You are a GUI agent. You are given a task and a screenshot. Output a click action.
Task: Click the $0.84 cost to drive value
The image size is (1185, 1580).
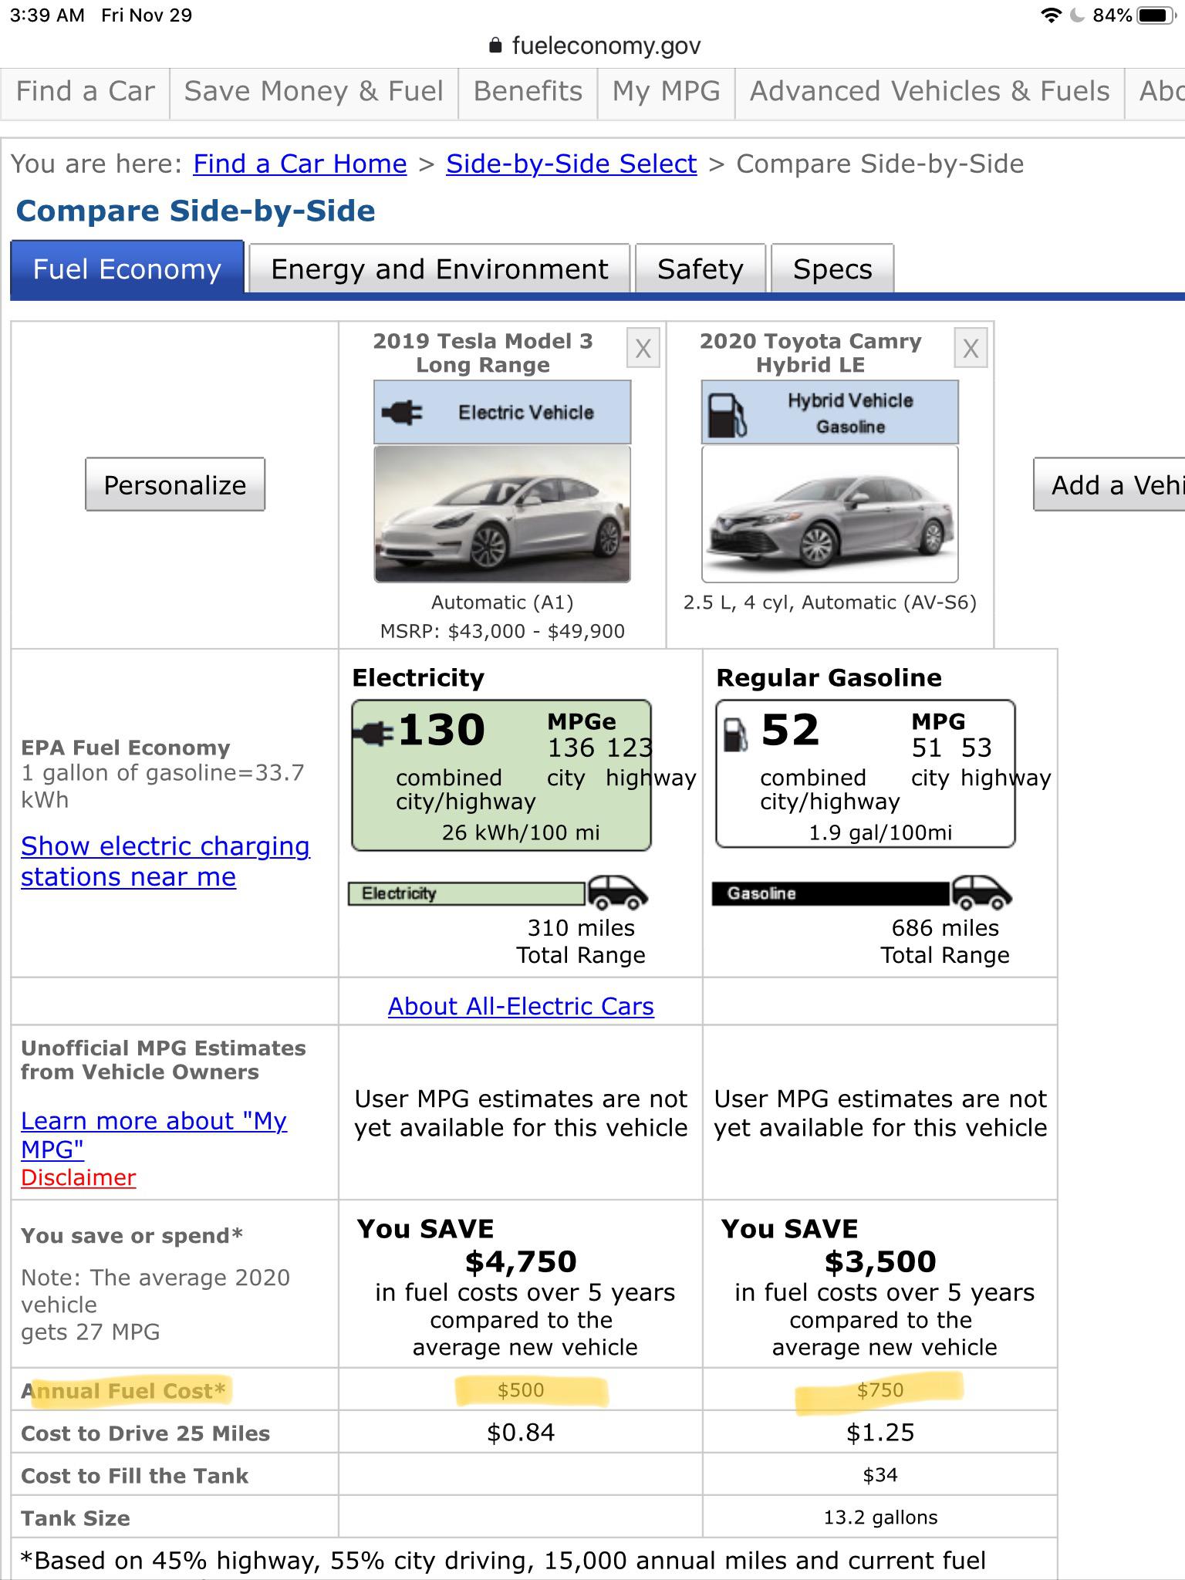tap(521, 1433)
